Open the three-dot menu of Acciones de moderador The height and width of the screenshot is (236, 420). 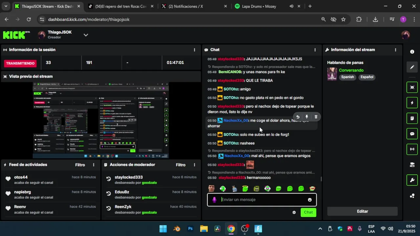[x=194, y=165]
